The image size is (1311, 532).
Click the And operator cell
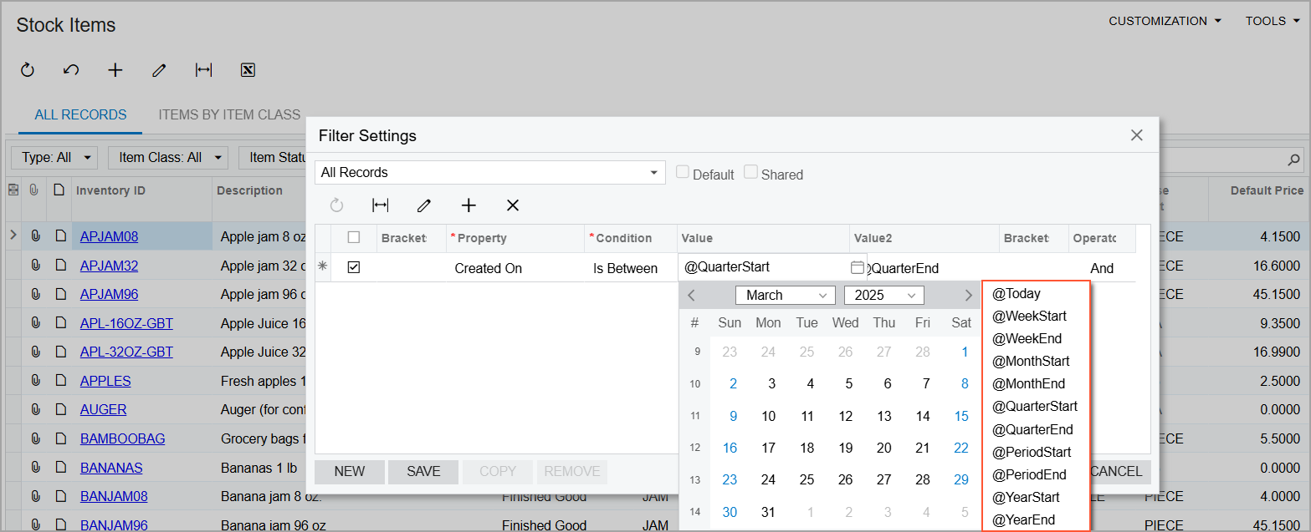[1102, 268]
